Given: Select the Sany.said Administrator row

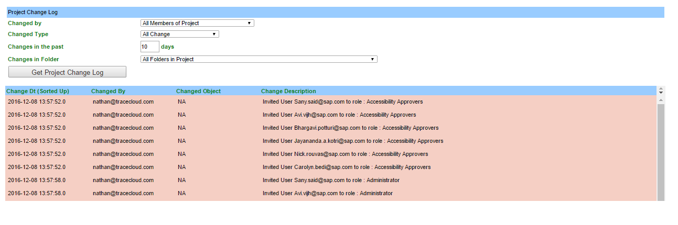Looking at the screenshot, I should 330,180.
